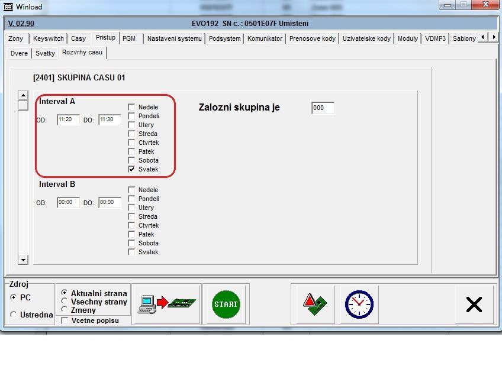502x379 pixels.
Task: Switch to the Komunikator tab
Action: coord(265,38)
